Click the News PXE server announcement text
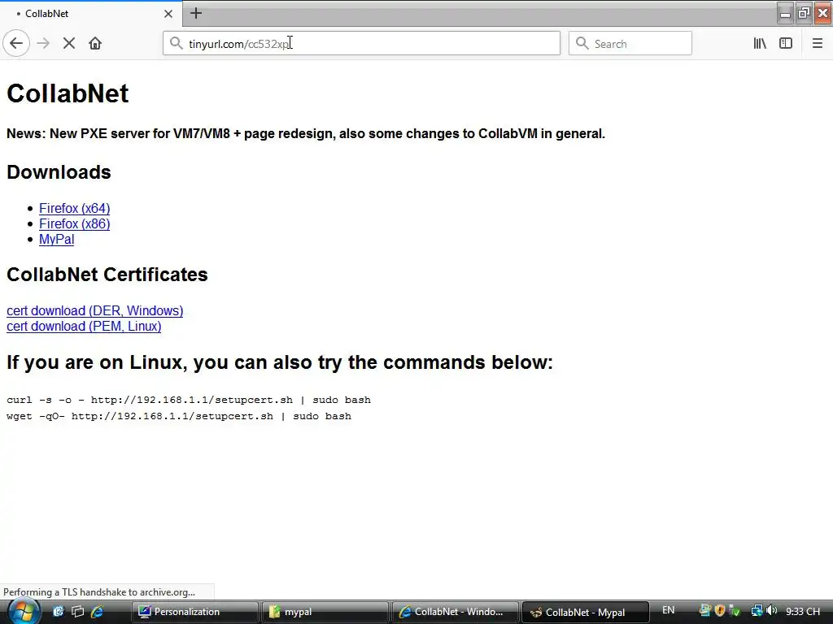Viewport: 833px width, 624px height. coord(306,134)
